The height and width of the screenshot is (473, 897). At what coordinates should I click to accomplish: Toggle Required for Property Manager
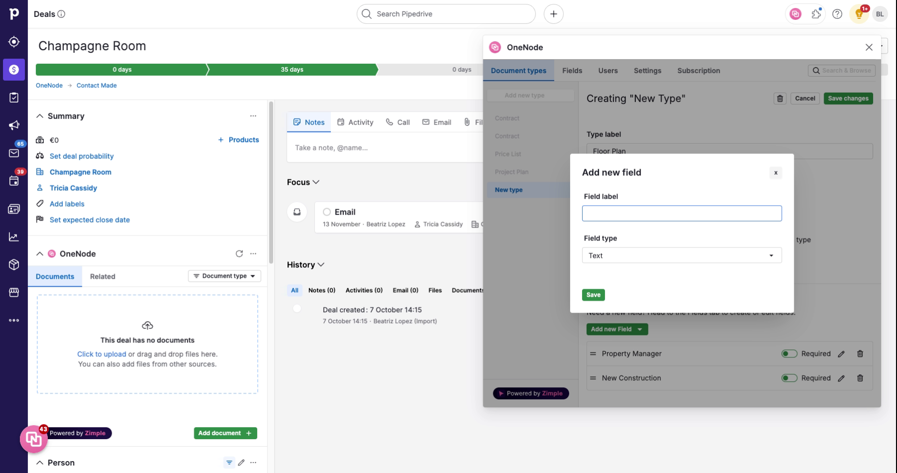tap(789, 354)
